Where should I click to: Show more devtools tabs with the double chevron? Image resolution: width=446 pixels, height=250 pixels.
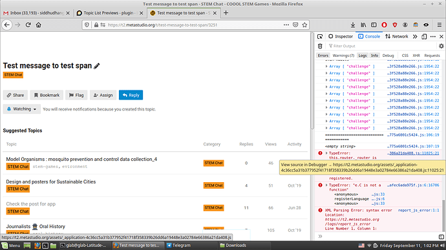[x=415, y=36]
